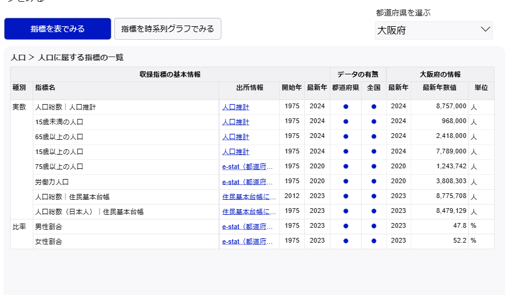Click the 都道府県 data dot for 人口総数（日本人）

(346, 211)
